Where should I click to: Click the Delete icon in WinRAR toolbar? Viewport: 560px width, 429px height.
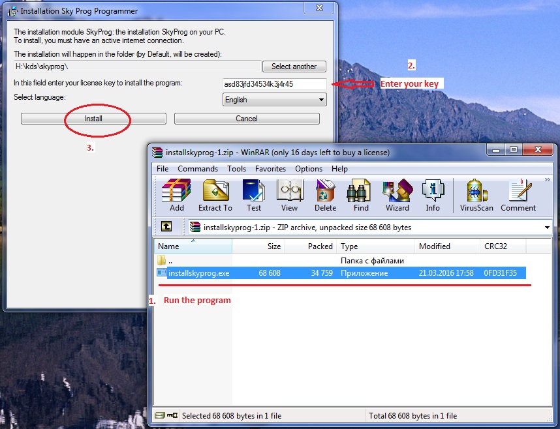325,190
